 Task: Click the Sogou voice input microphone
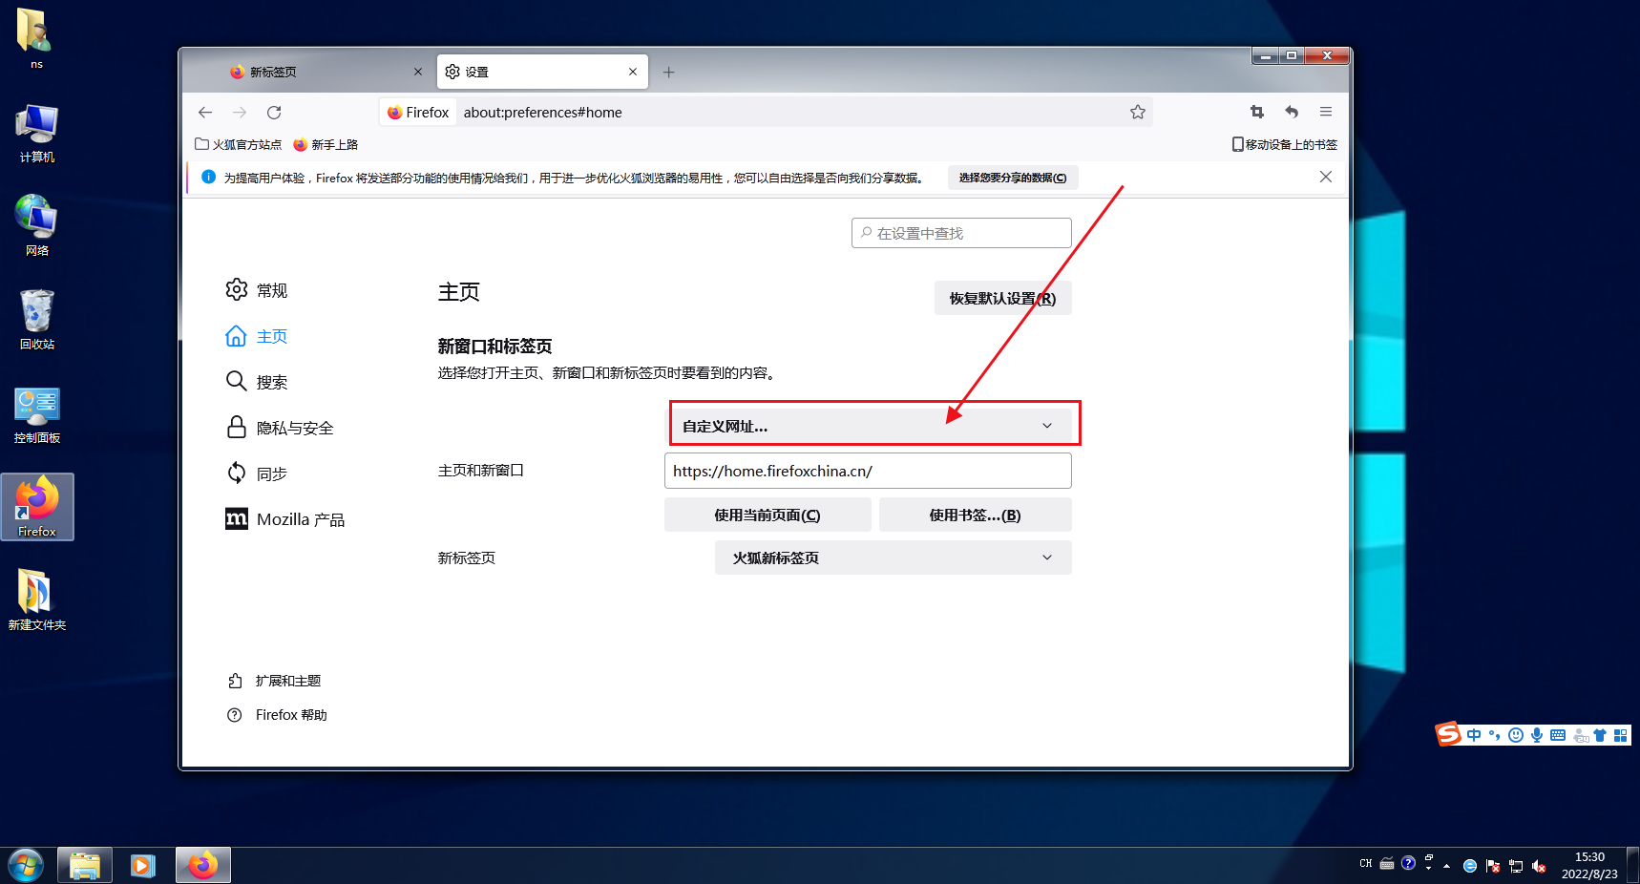[x=1537, y=735]
